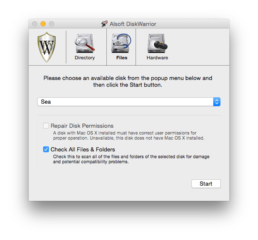This screenshot has height=240, width=258.
Task: Click the Start button
Action: point(206,184)
